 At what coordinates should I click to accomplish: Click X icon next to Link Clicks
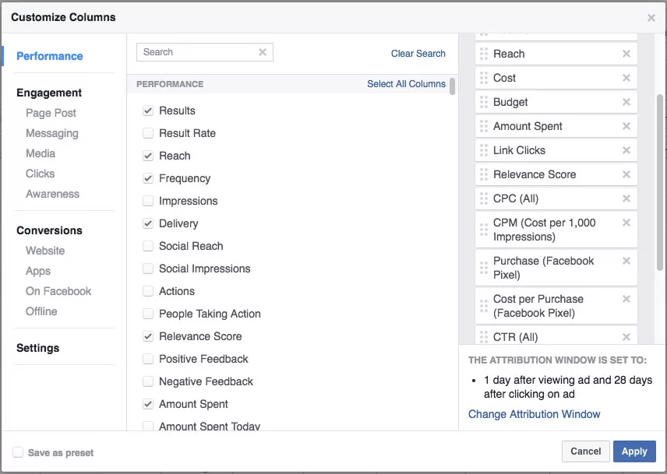click(x=626, y=150)
